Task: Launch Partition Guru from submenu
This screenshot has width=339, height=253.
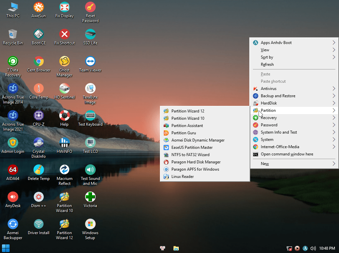Action: 205,133
